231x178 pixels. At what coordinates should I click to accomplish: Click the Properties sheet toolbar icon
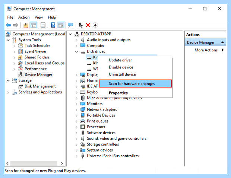pos(43,25)
